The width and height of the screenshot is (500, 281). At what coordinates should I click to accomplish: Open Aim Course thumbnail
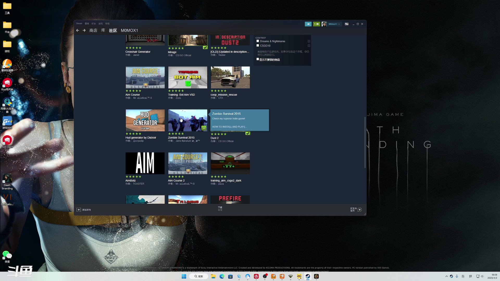[145, 78]
